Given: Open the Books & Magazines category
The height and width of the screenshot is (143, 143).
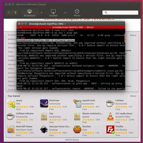Looking at the screenshot, I should [x=12, y=39].
